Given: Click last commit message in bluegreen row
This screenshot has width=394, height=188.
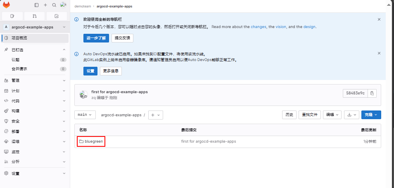Looking at the screenshot, I should coord(209,141).
